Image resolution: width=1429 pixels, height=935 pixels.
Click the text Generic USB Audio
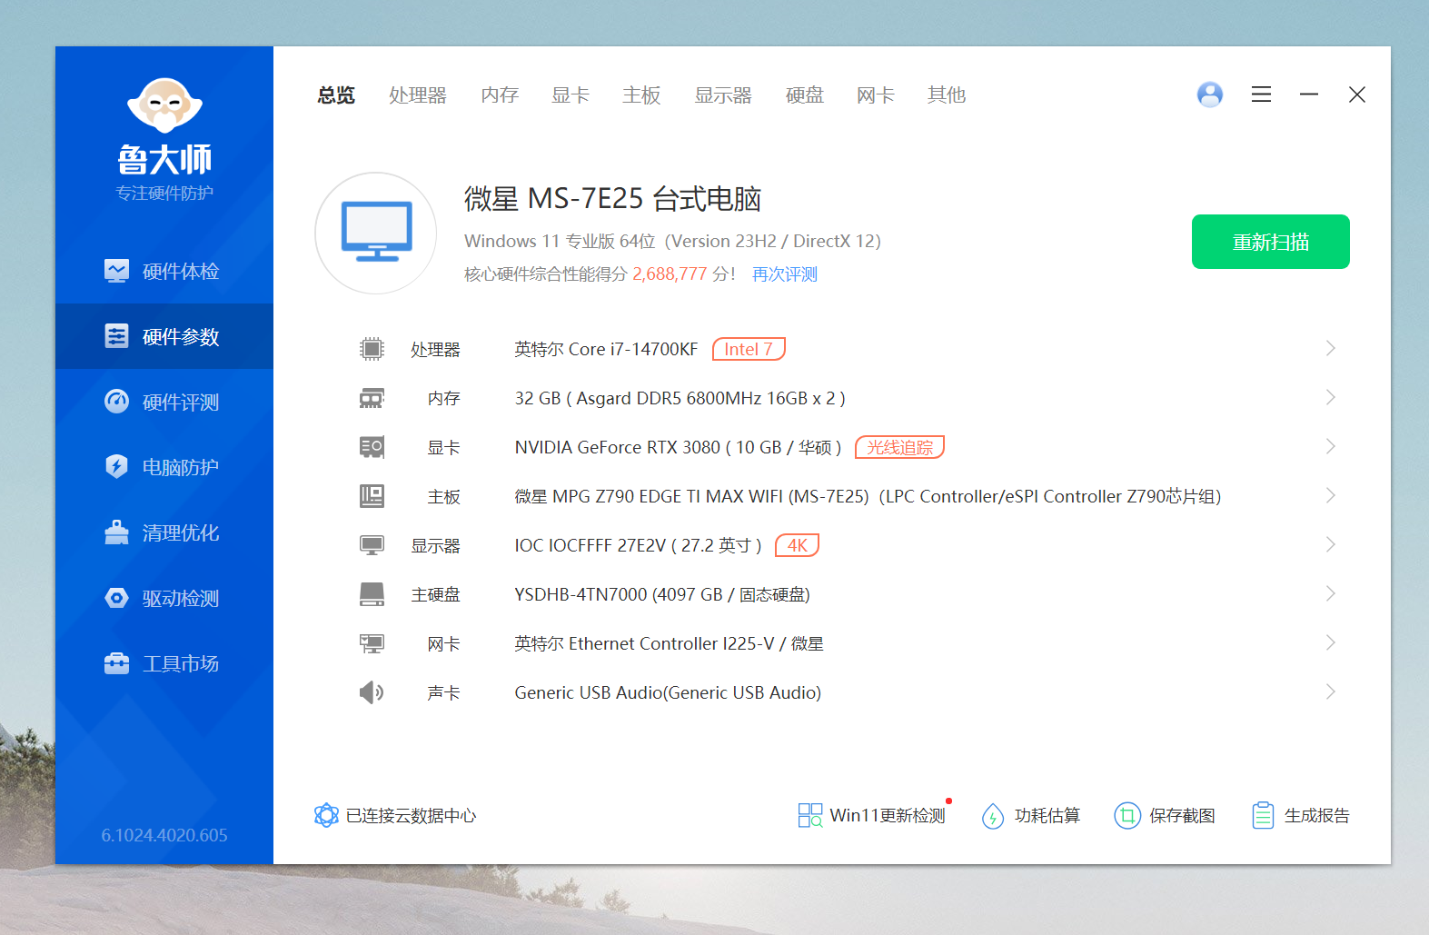click(589, 692)
